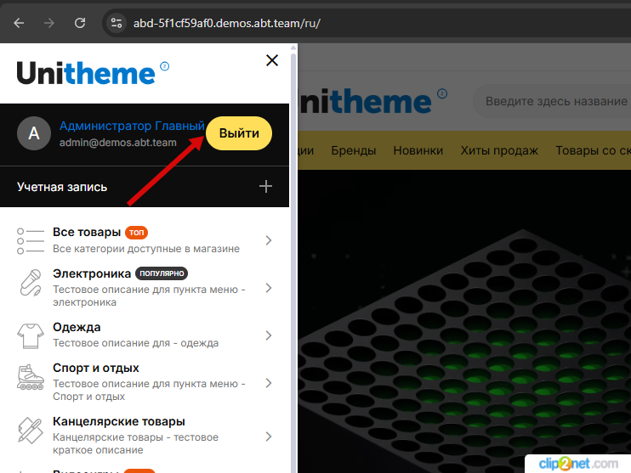
Task: Open site information icon in address bar
Action: (117, 23)
